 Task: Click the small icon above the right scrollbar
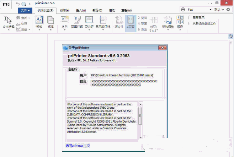(231, 36)
